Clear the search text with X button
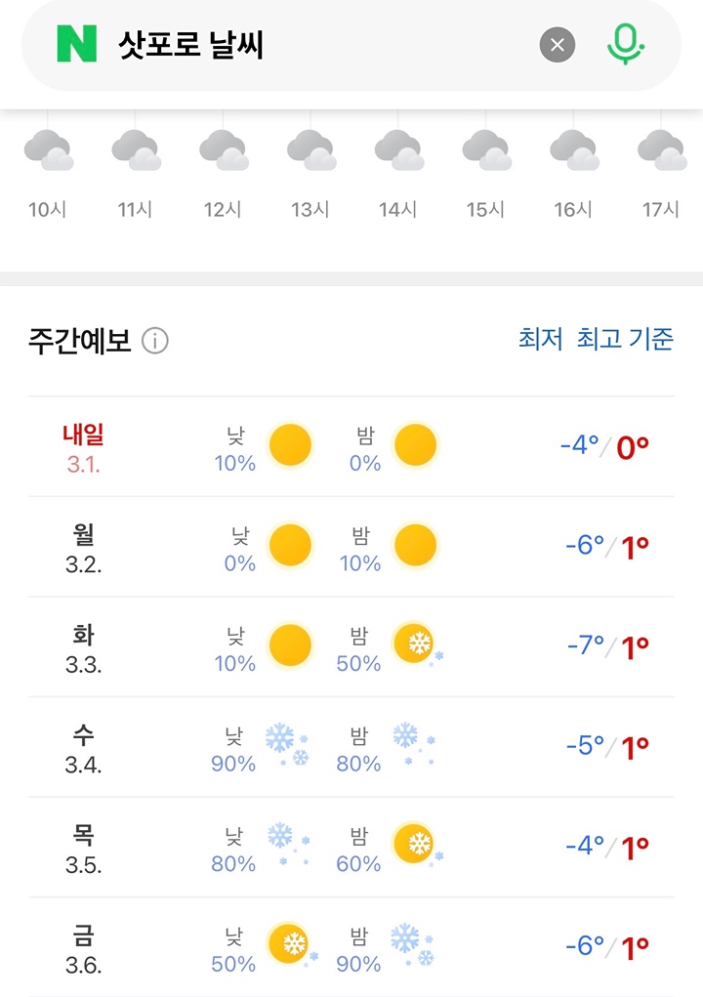This screenshot has width=703, height=997. tap(558, 45)
